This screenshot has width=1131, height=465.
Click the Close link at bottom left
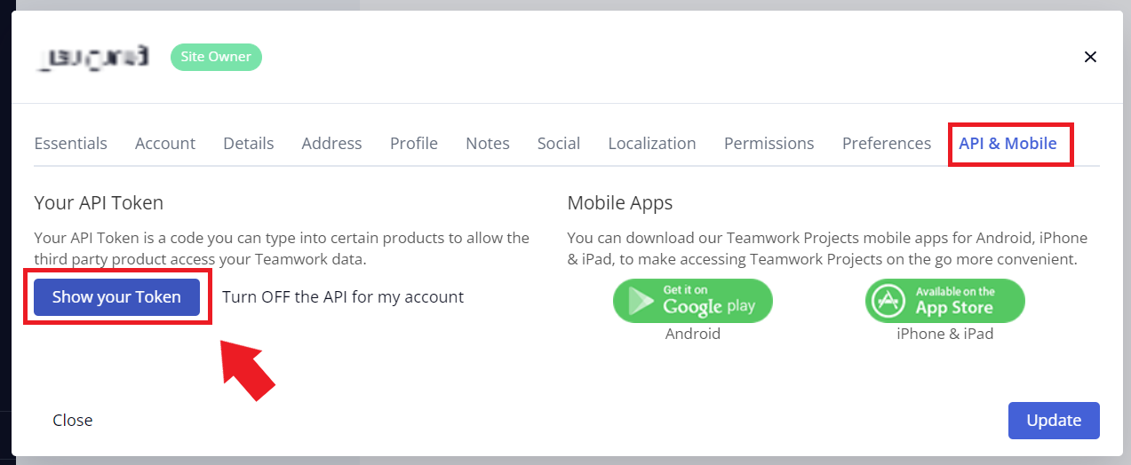(73, 421)
